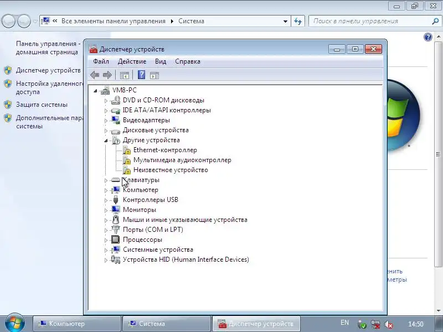Click the DVD и CD-ROM дисководы drive icon

116,100
